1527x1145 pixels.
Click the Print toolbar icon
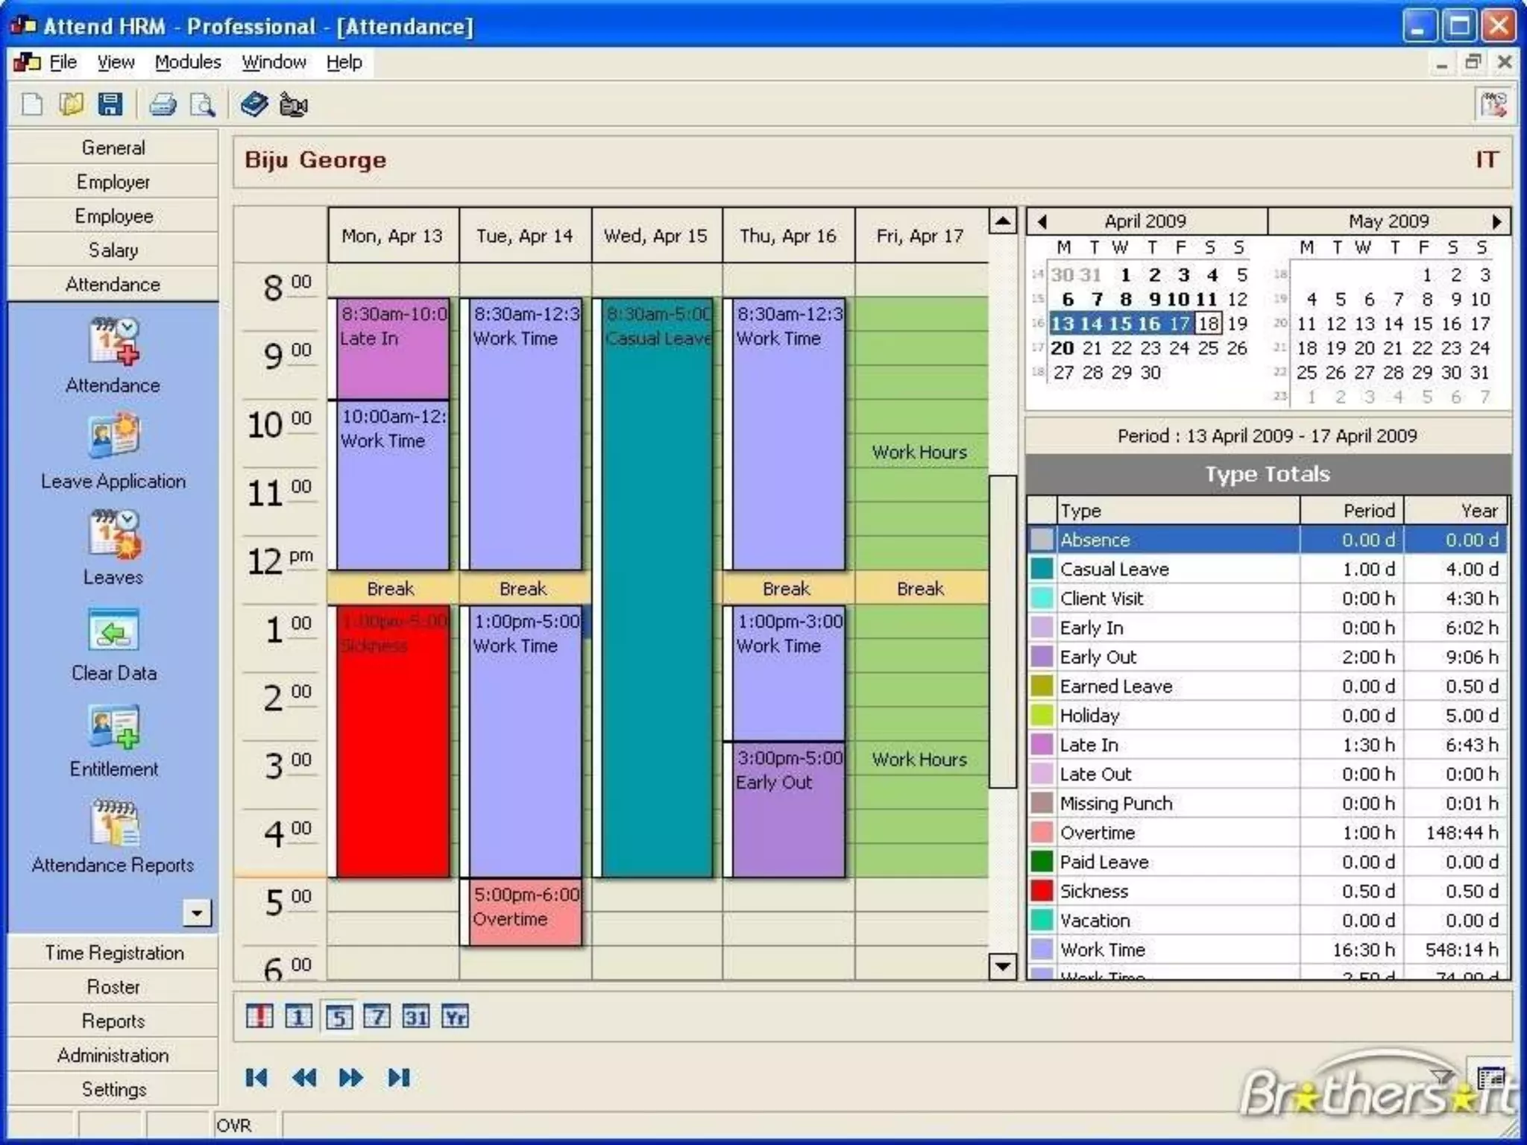[x=163, y=105]
